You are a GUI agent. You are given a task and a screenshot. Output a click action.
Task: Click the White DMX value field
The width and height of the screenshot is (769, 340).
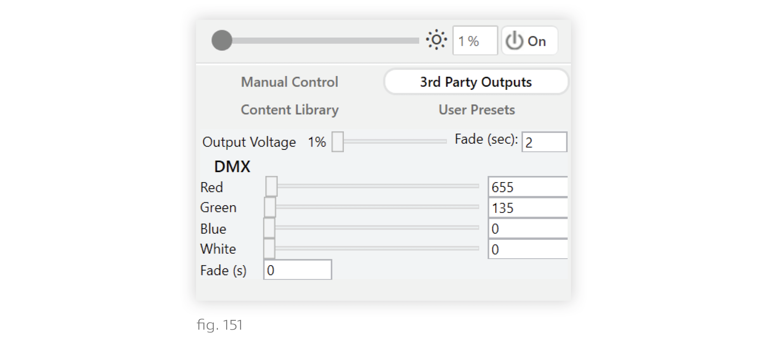tap(528, 249)
